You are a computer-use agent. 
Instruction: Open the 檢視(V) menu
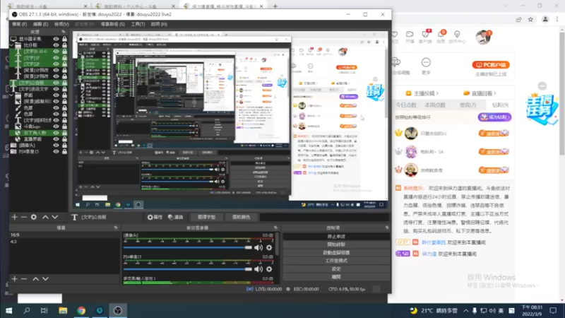tap(61, 24)
